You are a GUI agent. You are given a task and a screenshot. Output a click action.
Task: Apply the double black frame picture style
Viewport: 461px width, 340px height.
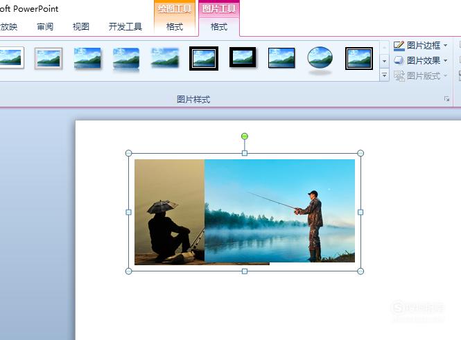coord(204,58)
